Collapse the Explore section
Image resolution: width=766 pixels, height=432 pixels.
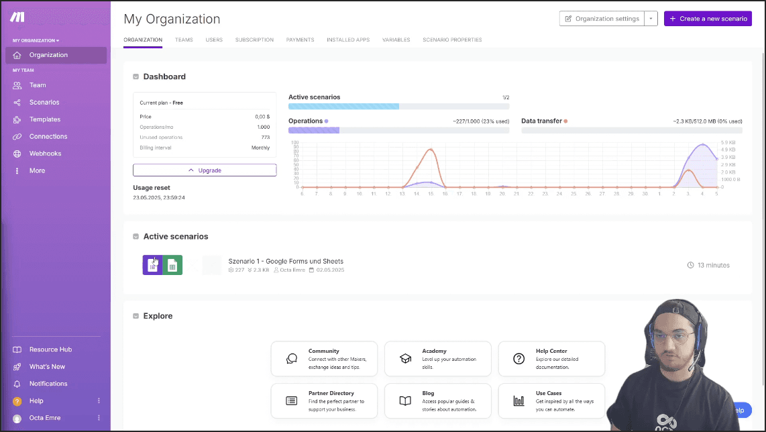click(x=135, y=316)
